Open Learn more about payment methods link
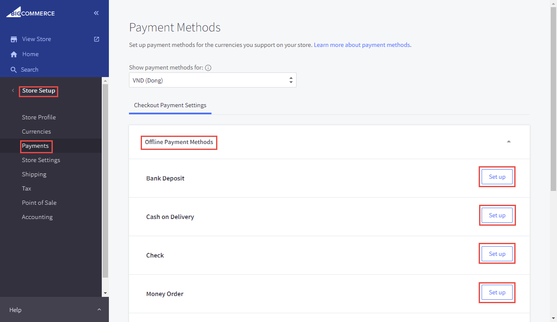557x322 pixels. click(x=362, y=45)
